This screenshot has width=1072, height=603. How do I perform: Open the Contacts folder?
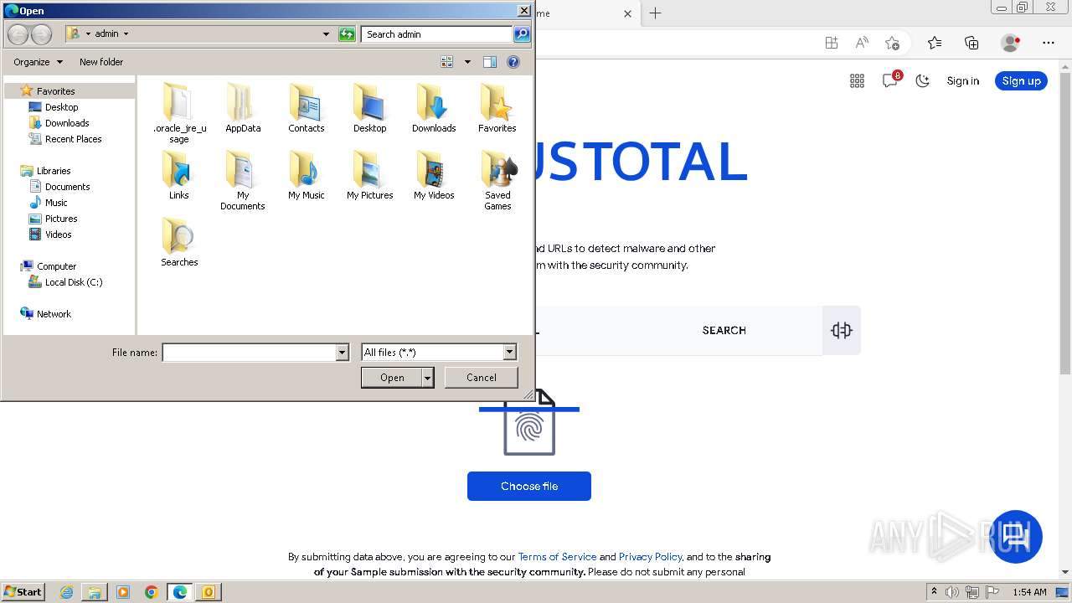pos(307,108)
